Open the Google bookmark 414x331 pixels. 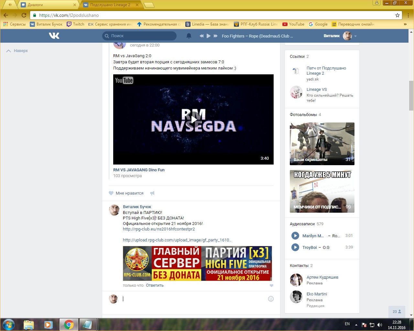pos(318,24)
